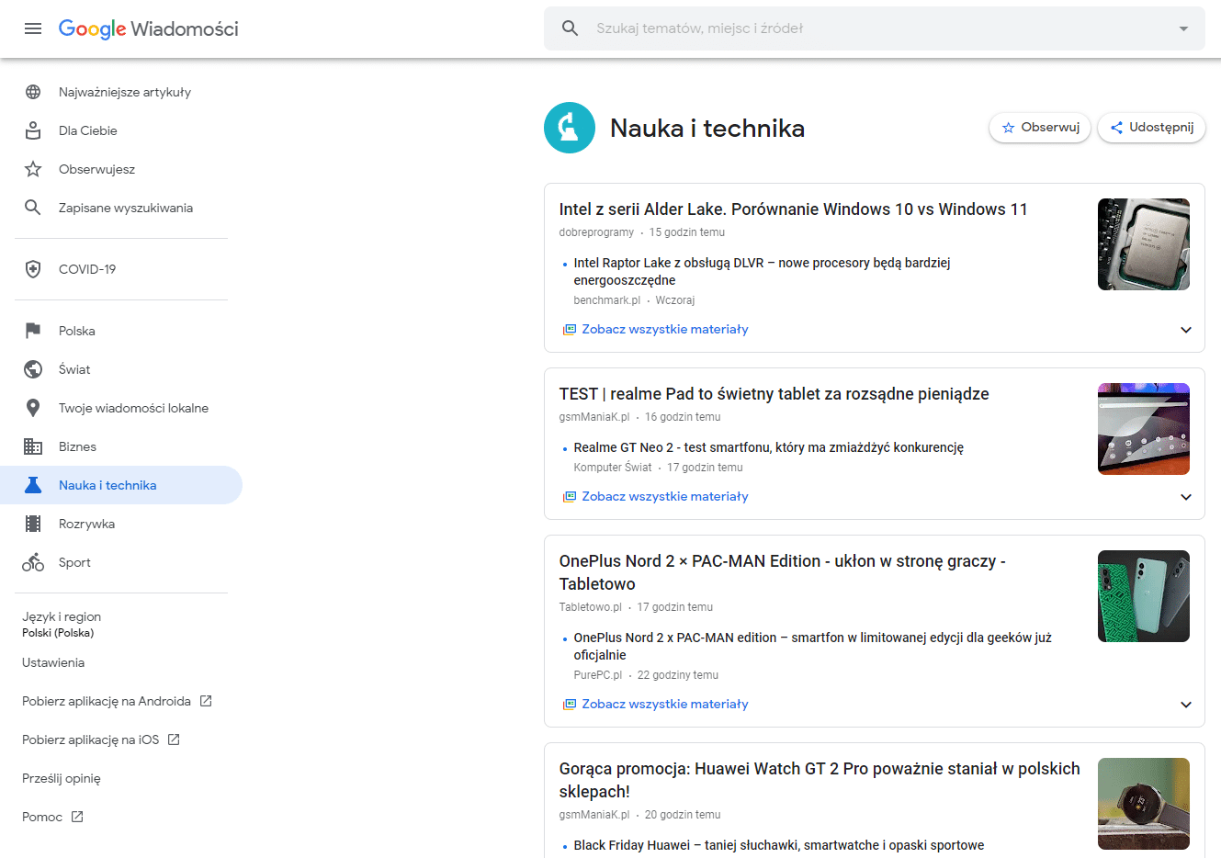Click the Huawei Watch thumbnail
The image size is (1221, 858).
pos(1144,804)
